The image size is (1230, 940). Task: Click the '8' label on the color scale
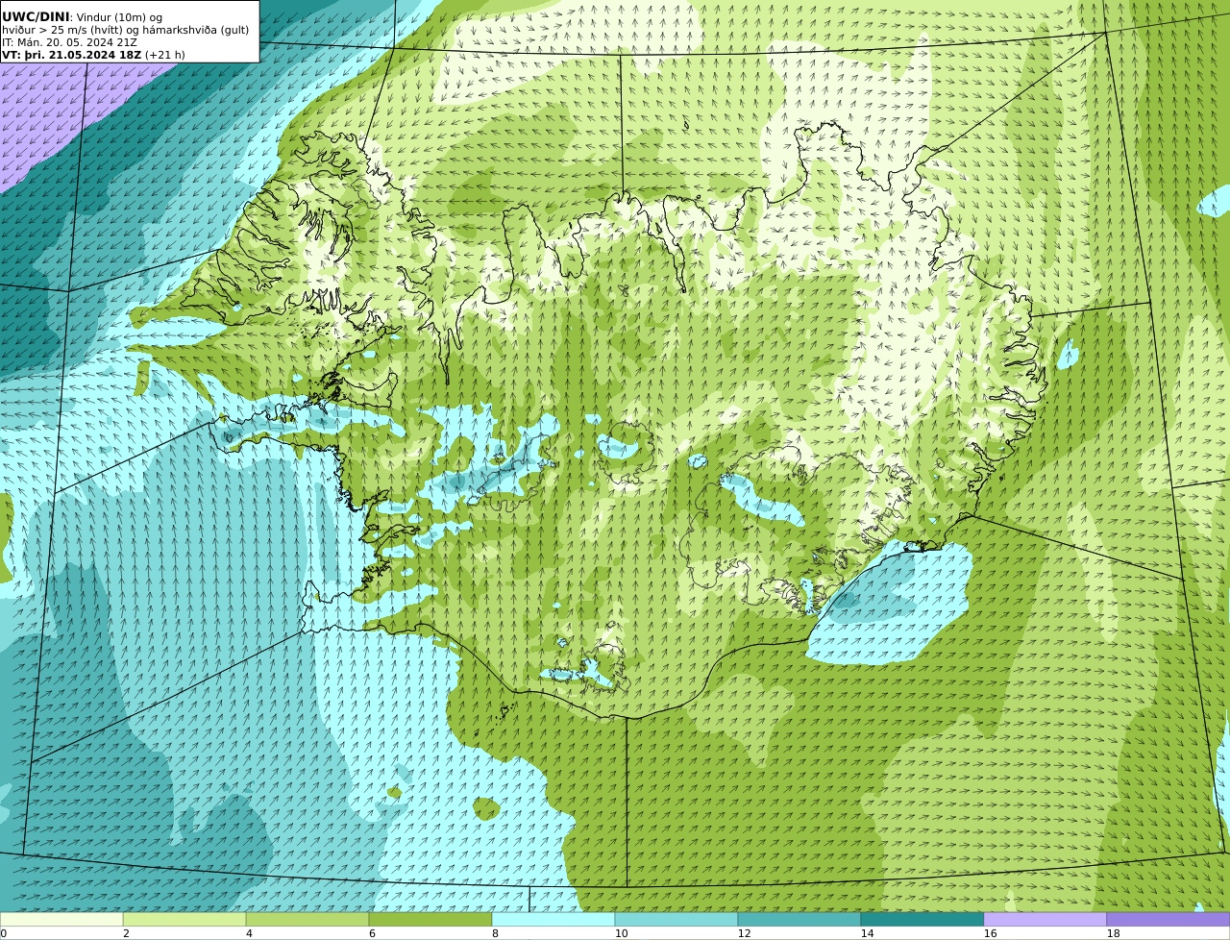tap(495, 933)
